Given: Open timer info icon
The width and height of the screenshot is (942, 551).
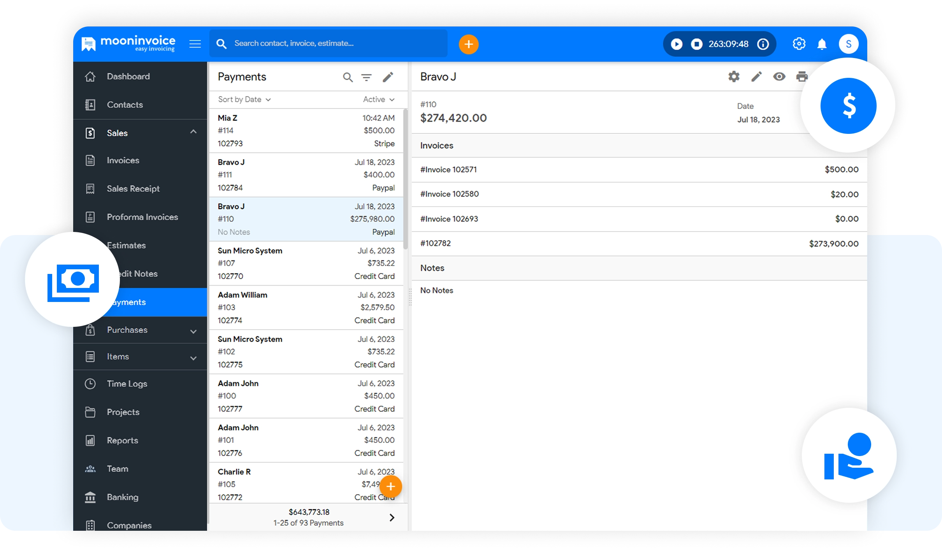Looking at the screenshot, I should [x=763, y=44].
